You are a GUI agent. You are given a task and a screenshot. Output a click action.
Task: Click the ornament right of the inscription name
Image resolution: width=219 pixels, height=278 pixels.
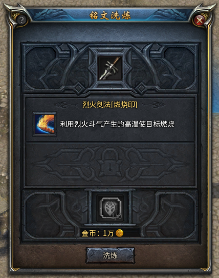point(156,105)
